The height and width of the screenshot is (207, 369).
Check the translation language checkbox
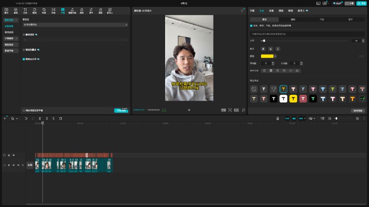[24, 34]
